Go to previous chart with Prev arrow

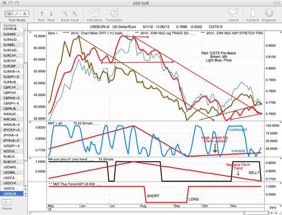pos(42,14)
